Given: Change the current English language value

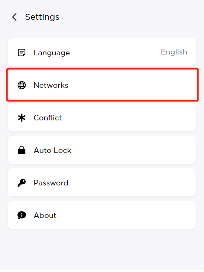Looking at the screenshot, I should (174, 52).
